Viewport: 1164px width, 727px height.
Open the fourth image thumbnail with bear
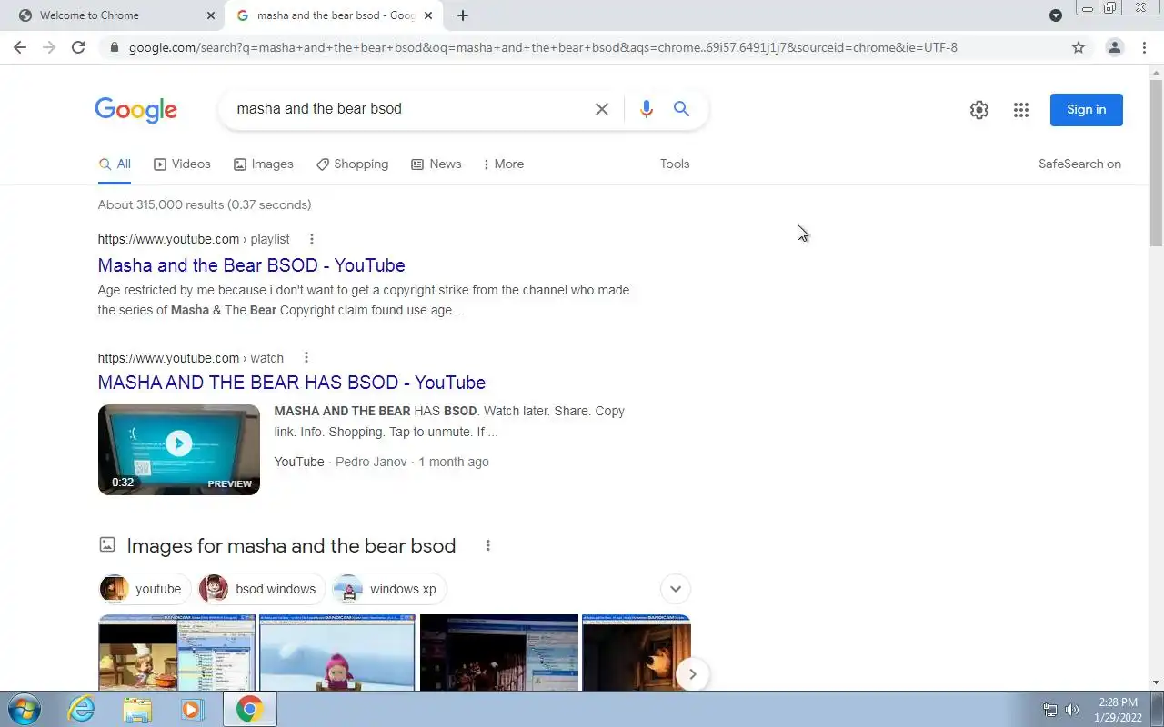(x=636, y=652)
